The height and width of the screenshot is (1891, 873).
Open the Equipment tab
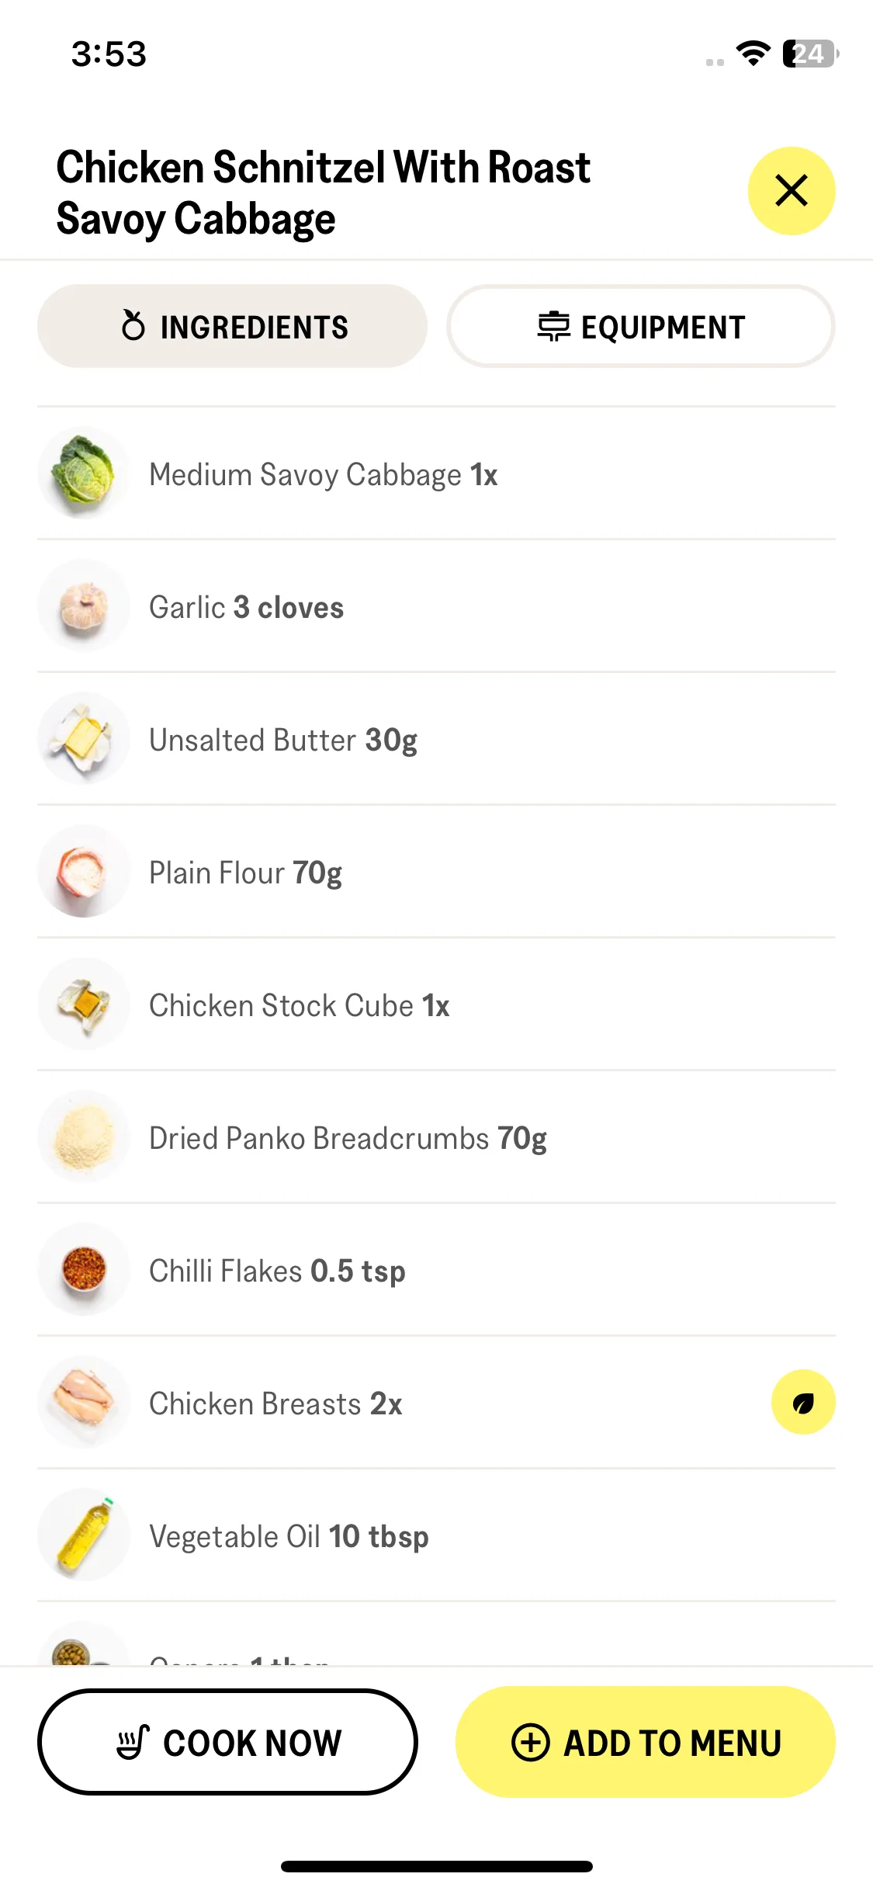(641, 326)
